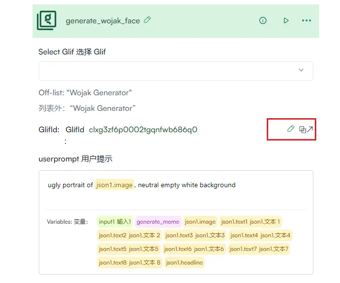Viewport: 340px width, 283px height.
Task: Insert the json1.text3 variable chip
Action: (195, 235)
